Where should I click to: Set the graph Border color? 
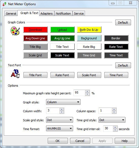coord(116,38)
